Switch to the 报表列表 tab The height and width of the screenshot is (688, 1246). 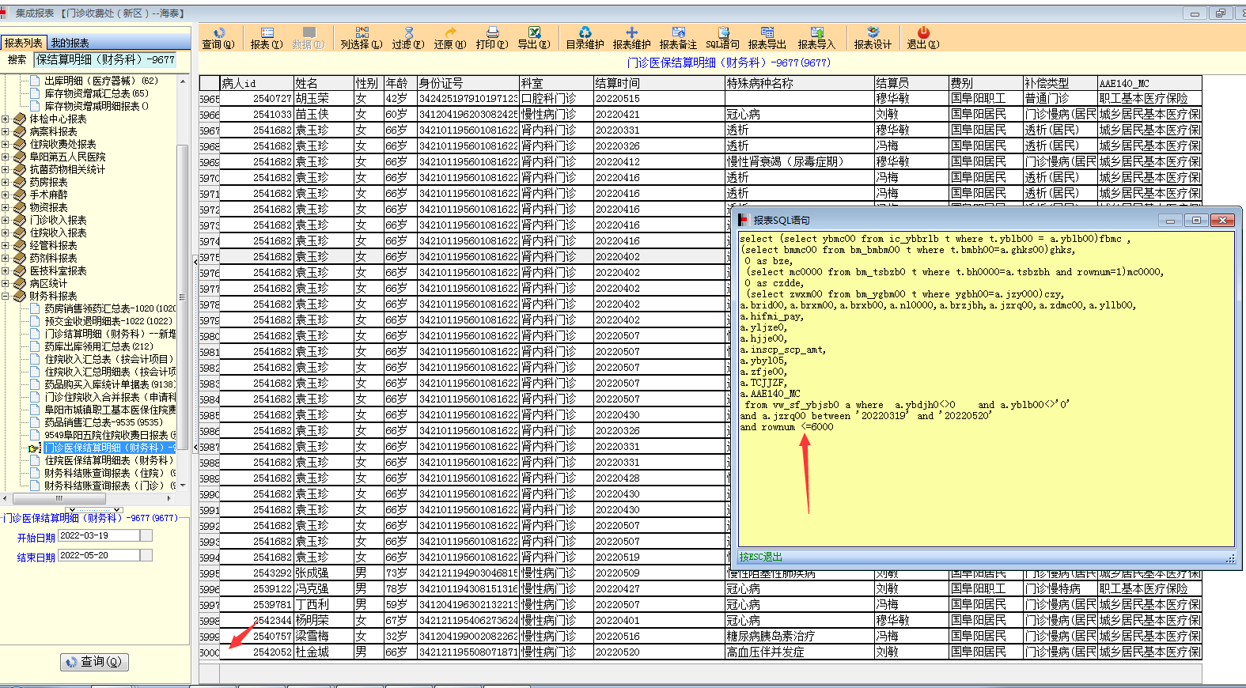[x=24, y=43]
